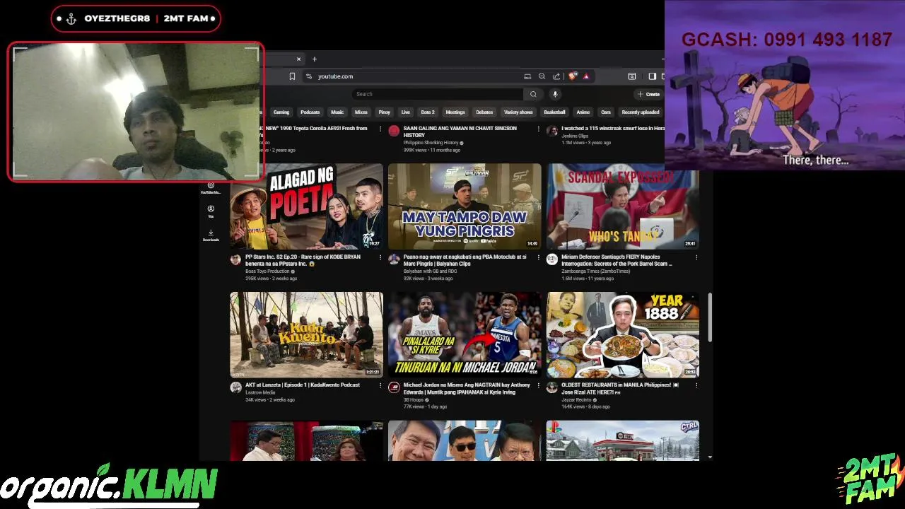Select the Meetings filter chip

455,112
